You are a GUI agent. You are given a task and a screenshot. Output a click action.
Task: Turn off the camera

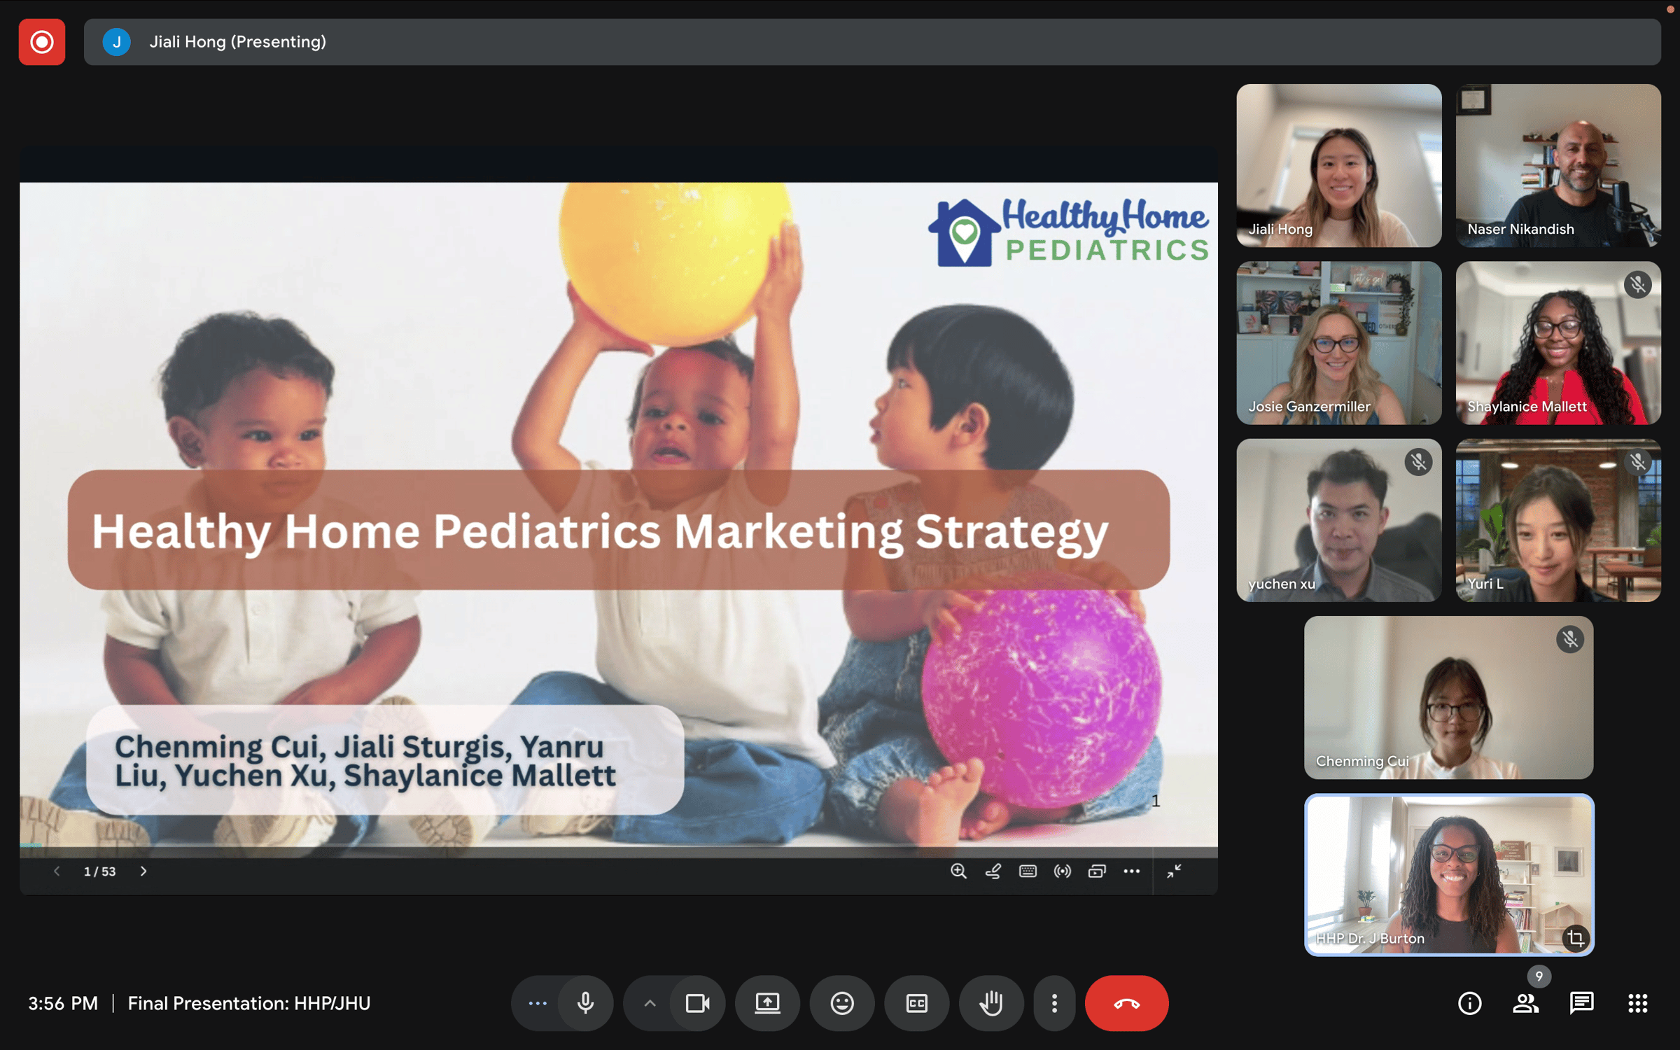[x=698, y=1003]
